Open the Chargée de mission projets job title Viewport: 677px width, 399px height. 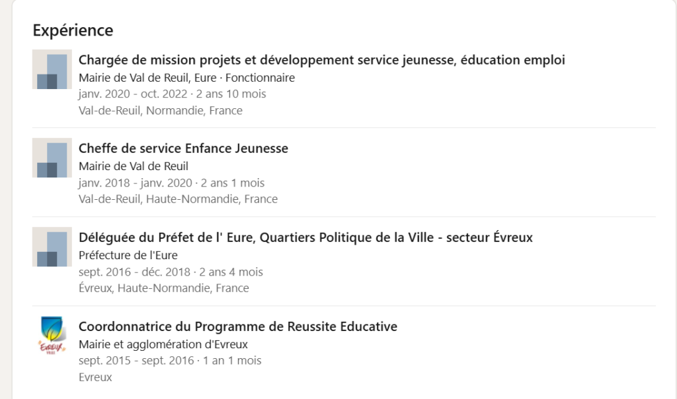click(321, 60)
